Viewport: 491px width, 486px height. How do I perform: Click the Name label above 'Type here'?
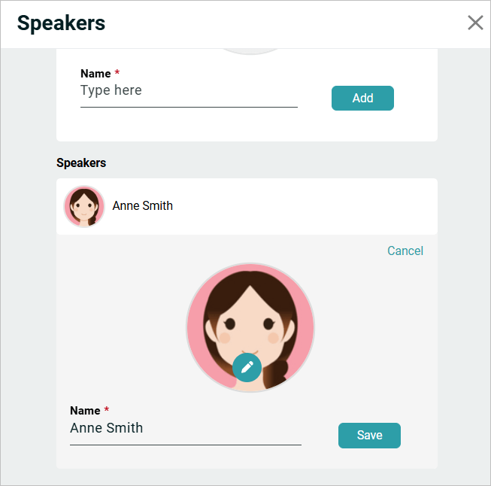coord(95,74)
